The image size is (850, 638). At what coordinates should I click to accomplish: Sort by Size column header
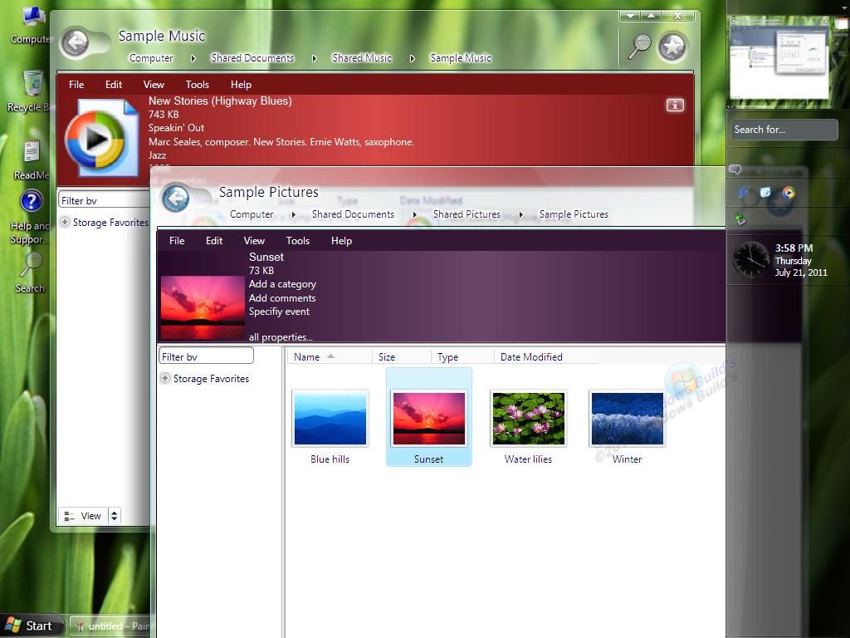tap(401, 357)
